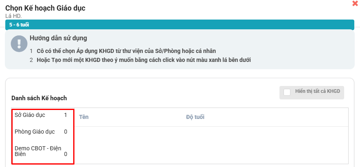The image size is (360, 167).
Task: Click the Danh sách Kế hoạch heading
Action: 39,98
